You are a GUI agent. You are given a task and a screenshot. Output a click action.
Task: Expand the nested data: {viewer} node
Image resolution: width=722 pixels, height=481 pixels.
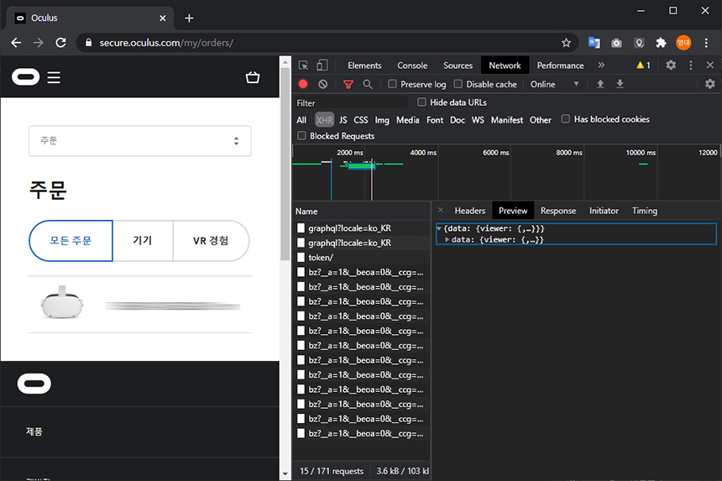coord(447,240)
